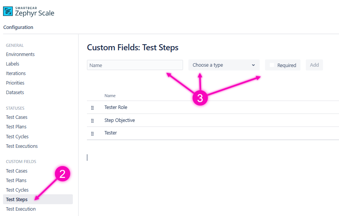339x216 pixels.
Task: Click drag handle beside Step Objective
Action: (92, 121)
